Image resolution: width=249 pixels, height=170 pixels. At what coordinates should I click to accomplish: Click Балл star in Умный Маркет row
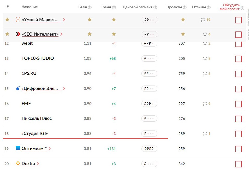[x=90, y=19]
